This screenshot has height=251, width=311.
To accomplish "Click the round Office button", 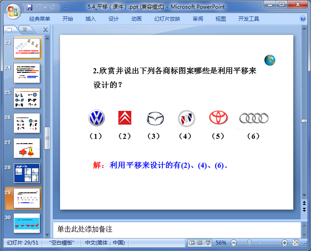I will tap(13, 11).
